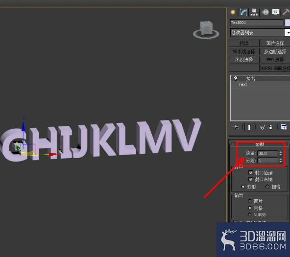This screenshot has width=290, height=257.
Task: Click the 体积选择 button
Action: point(244,60)
